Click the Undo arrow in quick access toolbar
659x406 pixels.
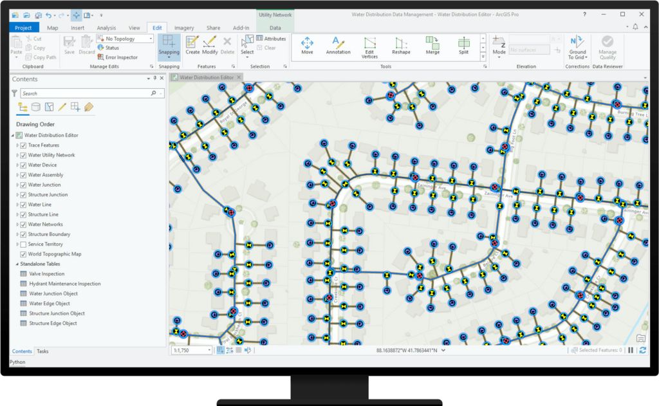tap(48, 15)
